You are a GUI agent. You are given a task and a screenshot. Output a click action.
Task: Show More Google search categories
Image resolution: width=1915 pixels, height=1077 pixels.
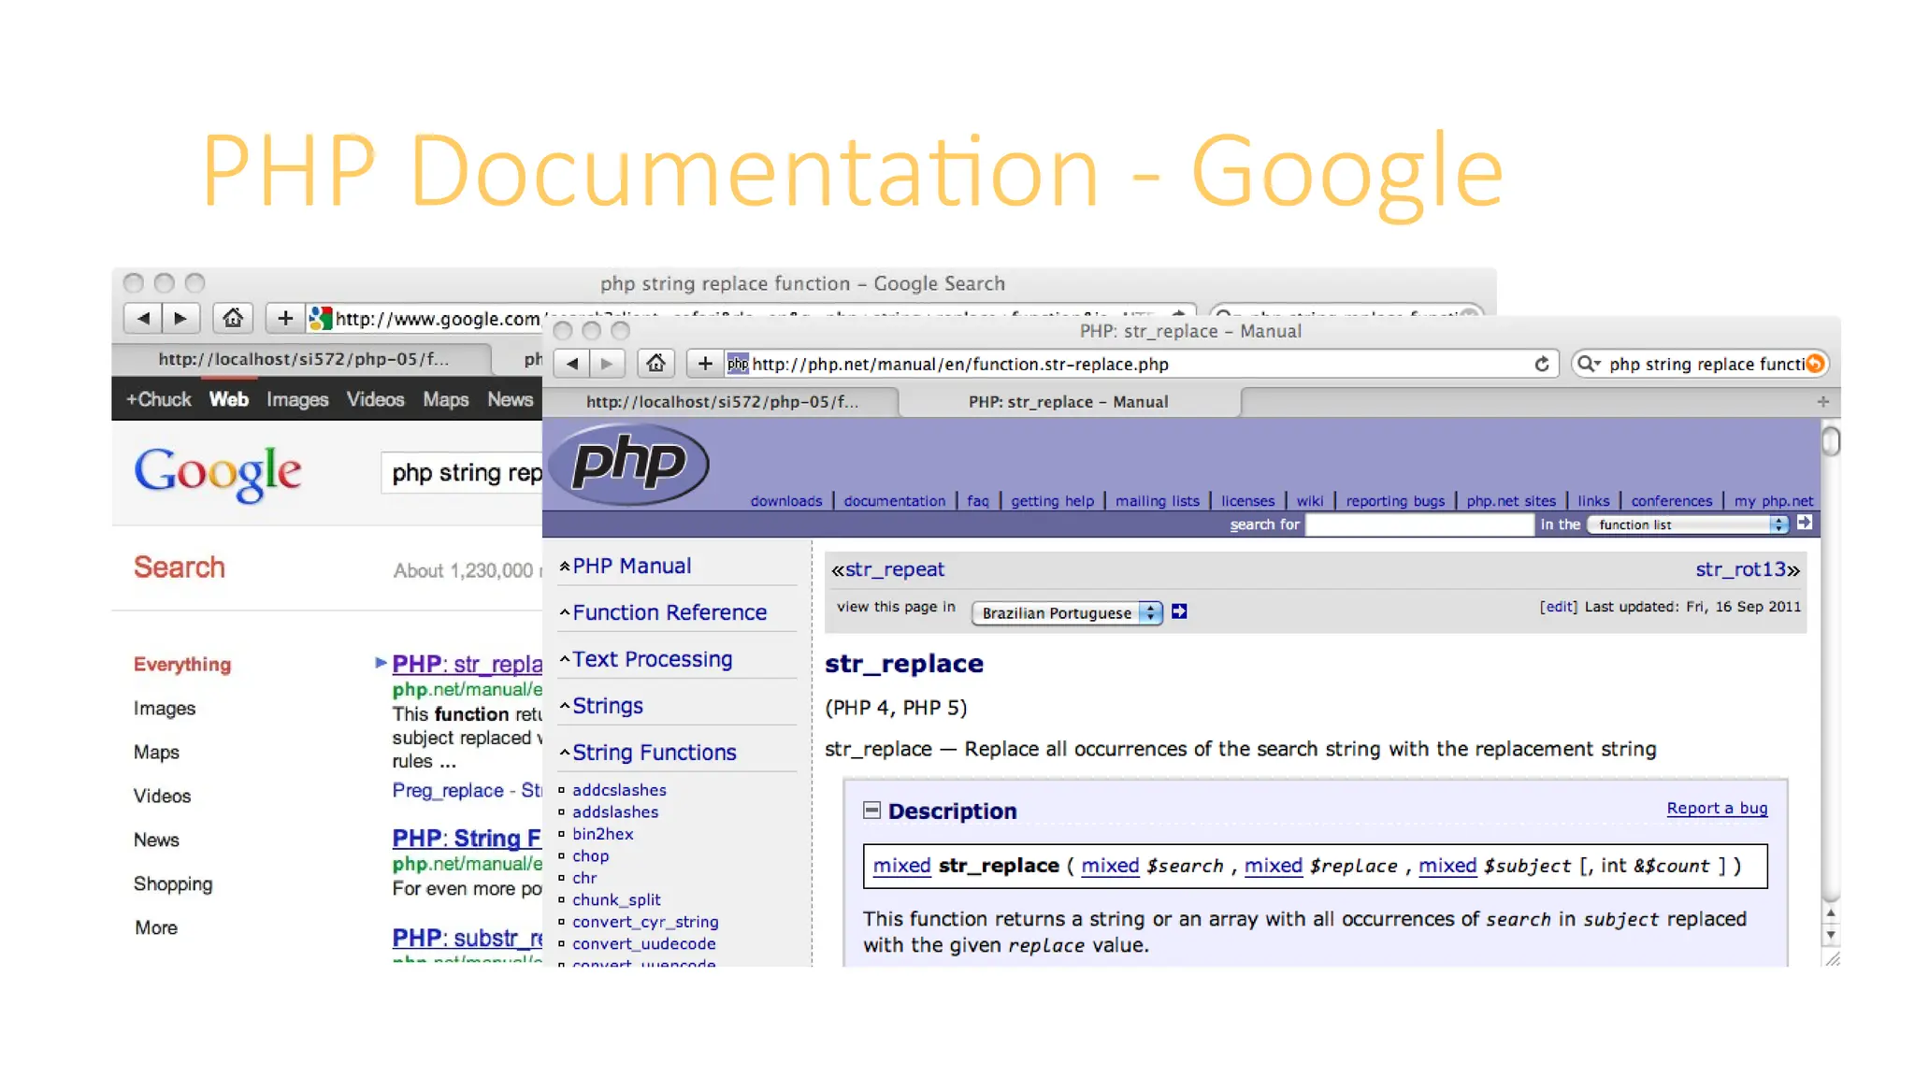click(x=155, y=927)
